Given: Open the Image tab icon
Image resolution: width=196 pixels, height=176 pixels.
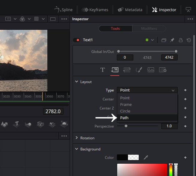Looking at the screenshot, I should pos(151,70).
